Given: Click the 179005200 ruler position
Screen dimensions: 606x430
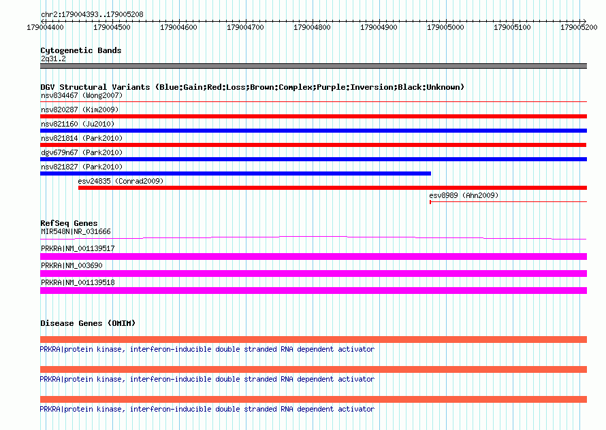Looking at the screenshot, I should tap(579, 27).
